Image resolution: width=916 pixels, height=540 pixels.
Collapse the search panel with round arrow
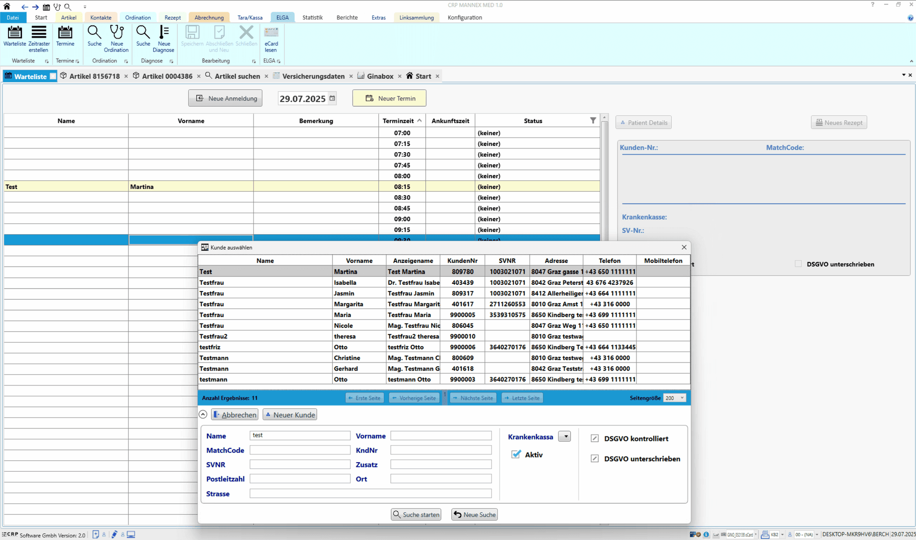coord(203,414)
